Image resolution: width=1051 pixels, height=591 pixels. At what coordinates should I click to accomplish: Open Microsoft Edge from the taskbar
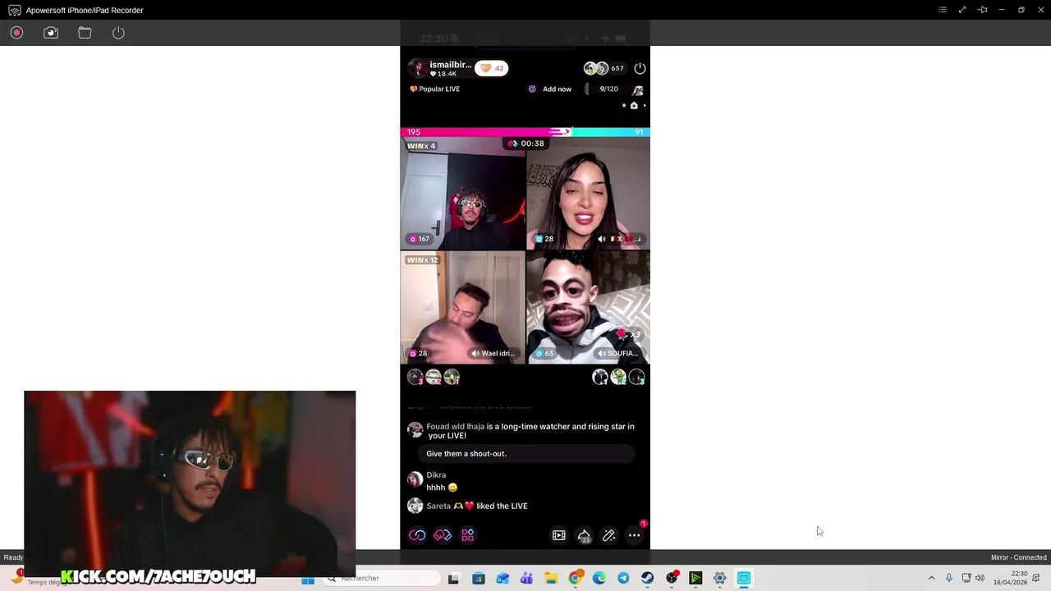tap(599, 578)
